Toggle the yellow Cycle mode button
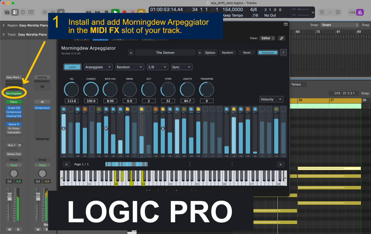This screenshot has height=234, width=371. (x=141, y=12)
